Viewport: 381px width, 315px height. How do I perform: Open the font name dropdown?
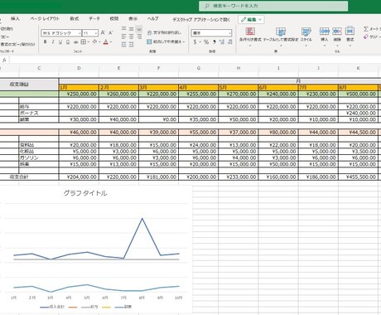80,33
